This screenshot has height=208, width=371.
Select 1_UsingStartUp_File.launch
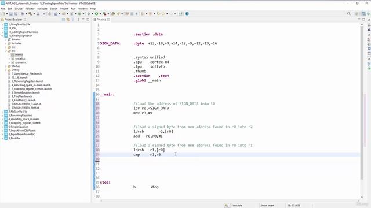pos(27,74)
